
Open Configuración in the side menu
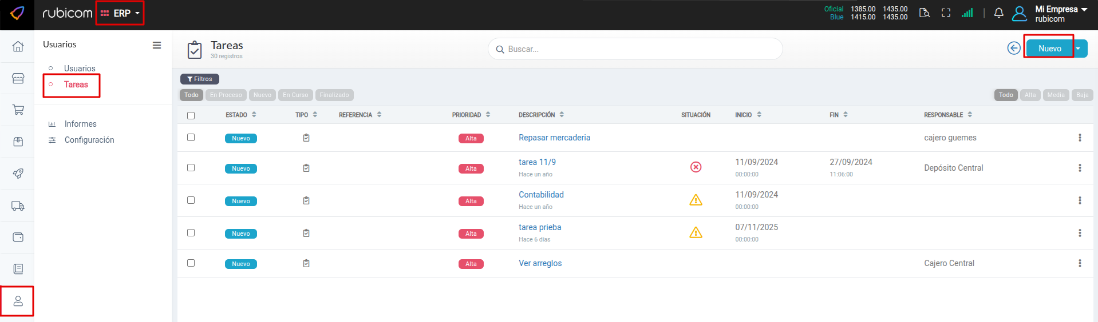tap(89, 140)
